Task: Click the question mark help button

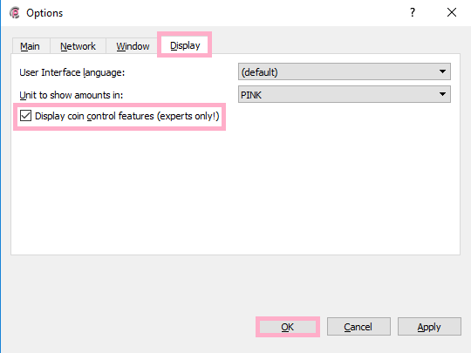Action: pos(413,12)
